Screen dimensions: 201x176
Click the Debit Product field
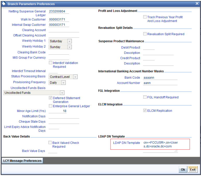click(x=149, y=48)
